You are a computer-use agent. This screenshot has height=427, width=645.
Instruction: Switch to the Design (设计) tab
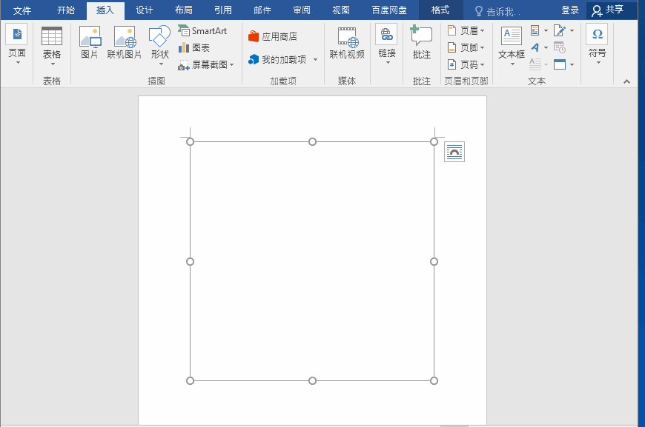tap(145, 10)
